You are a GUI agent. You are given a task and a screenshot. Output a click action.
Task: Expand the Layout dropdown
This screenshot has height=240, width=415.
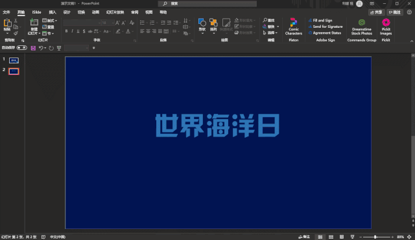(49, 20)
